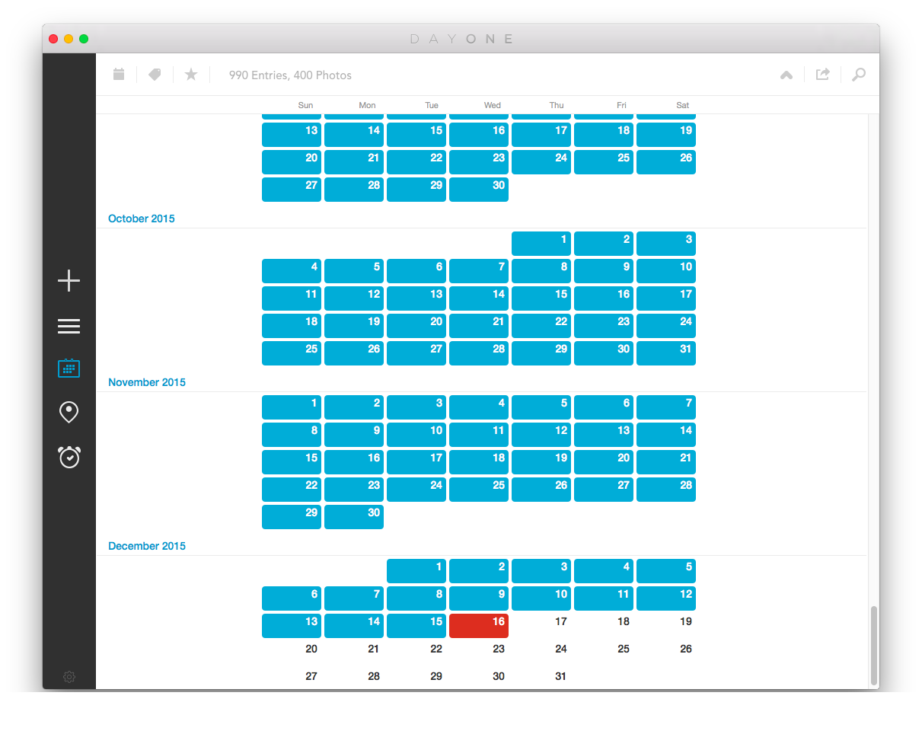Click the vertical scrollbar thumb
This screenshot has width=922, height=750.
click(873, 646)
